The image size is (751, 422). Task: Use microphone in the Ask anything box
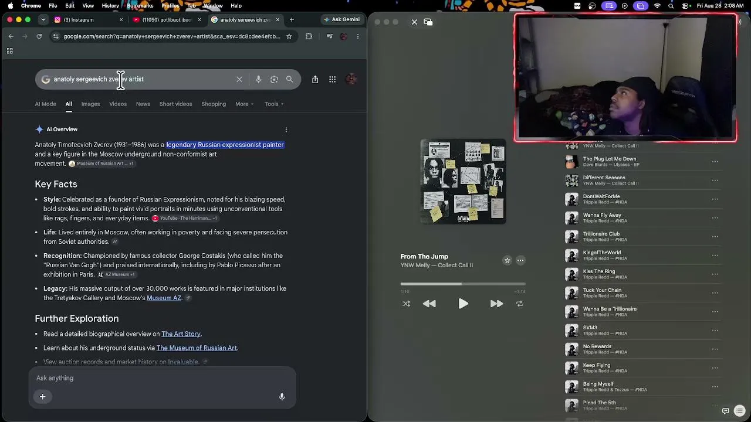click(282, 397)
